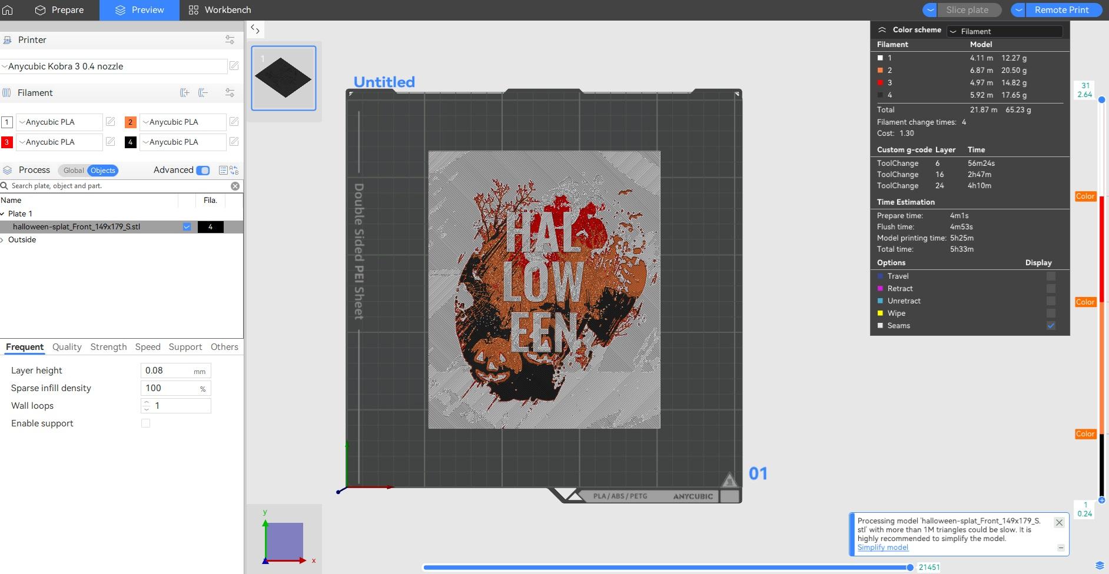Image resolution: width=1109 pixels, height=574 pixels.
Task: Show Retract points in display options
Action: tap(1051, 288)
